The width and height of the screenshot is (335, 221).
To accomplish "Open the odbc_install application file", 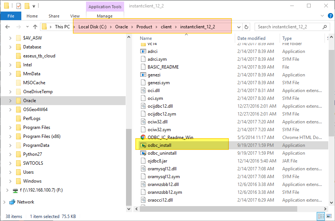I will point(159,145).
